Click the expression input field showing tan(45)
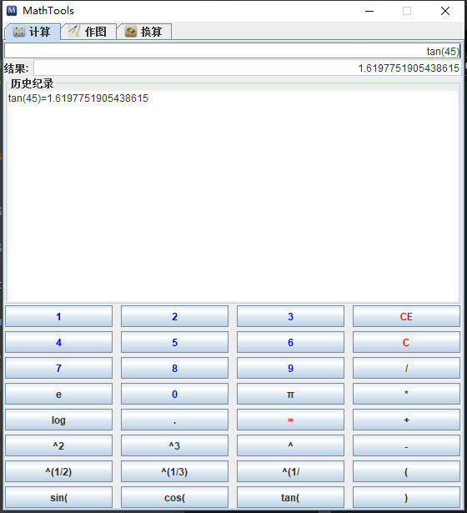 (x=233, y=52)
